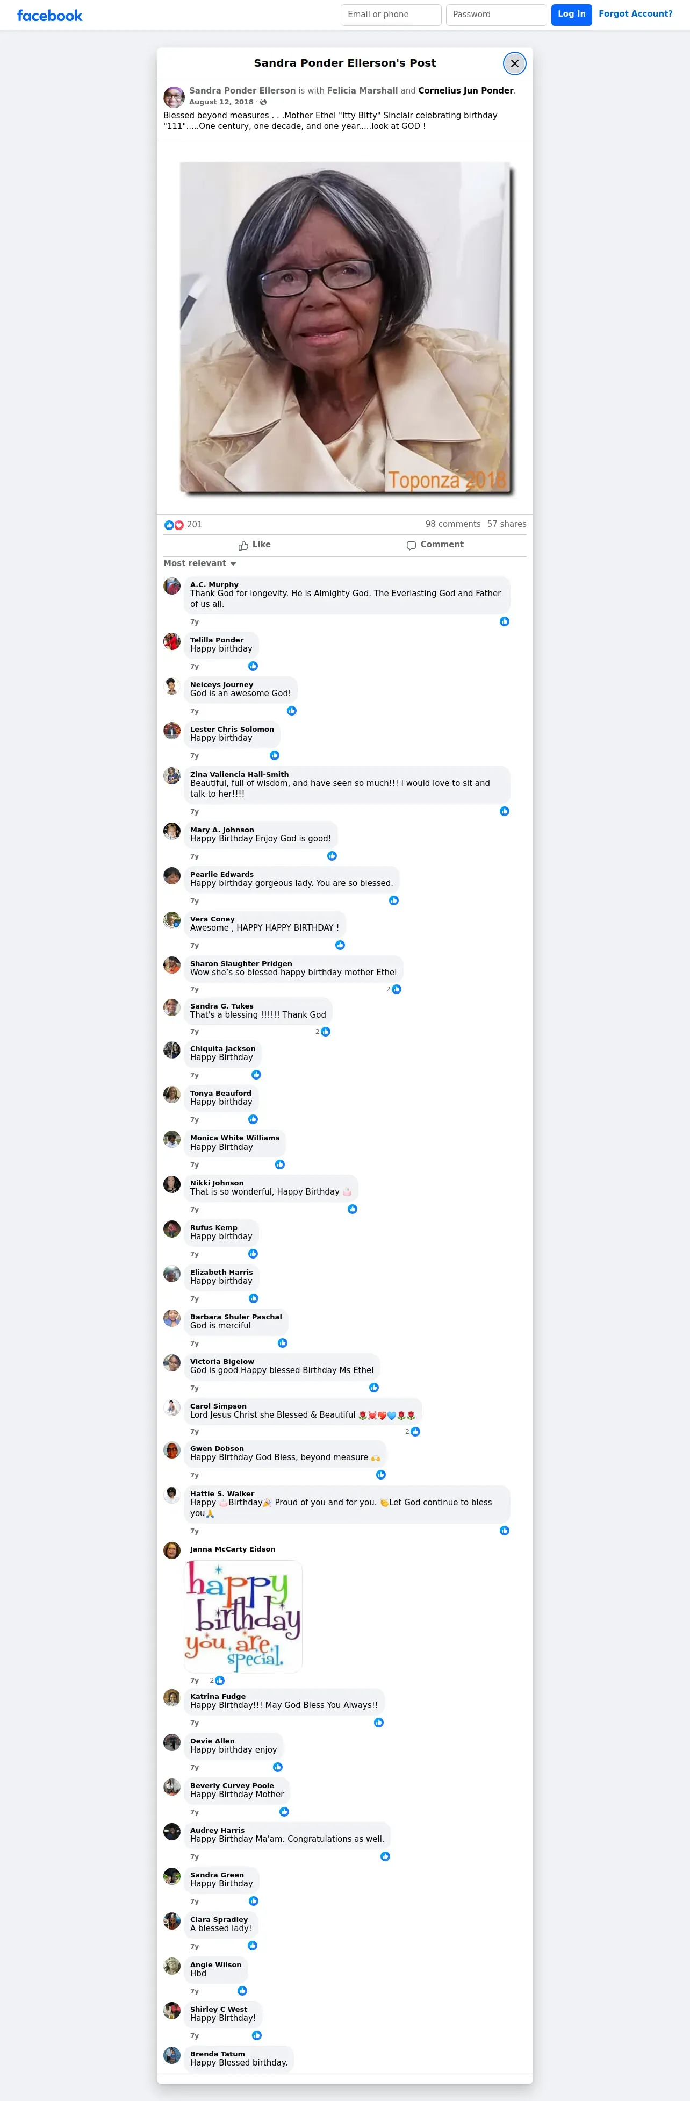
Task: Click the Log In button
Action: tap(572, 15)
